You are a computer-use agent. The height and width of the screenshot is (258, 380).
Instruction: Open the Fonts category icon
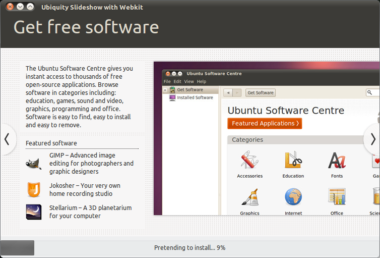(x=337, y=160)
